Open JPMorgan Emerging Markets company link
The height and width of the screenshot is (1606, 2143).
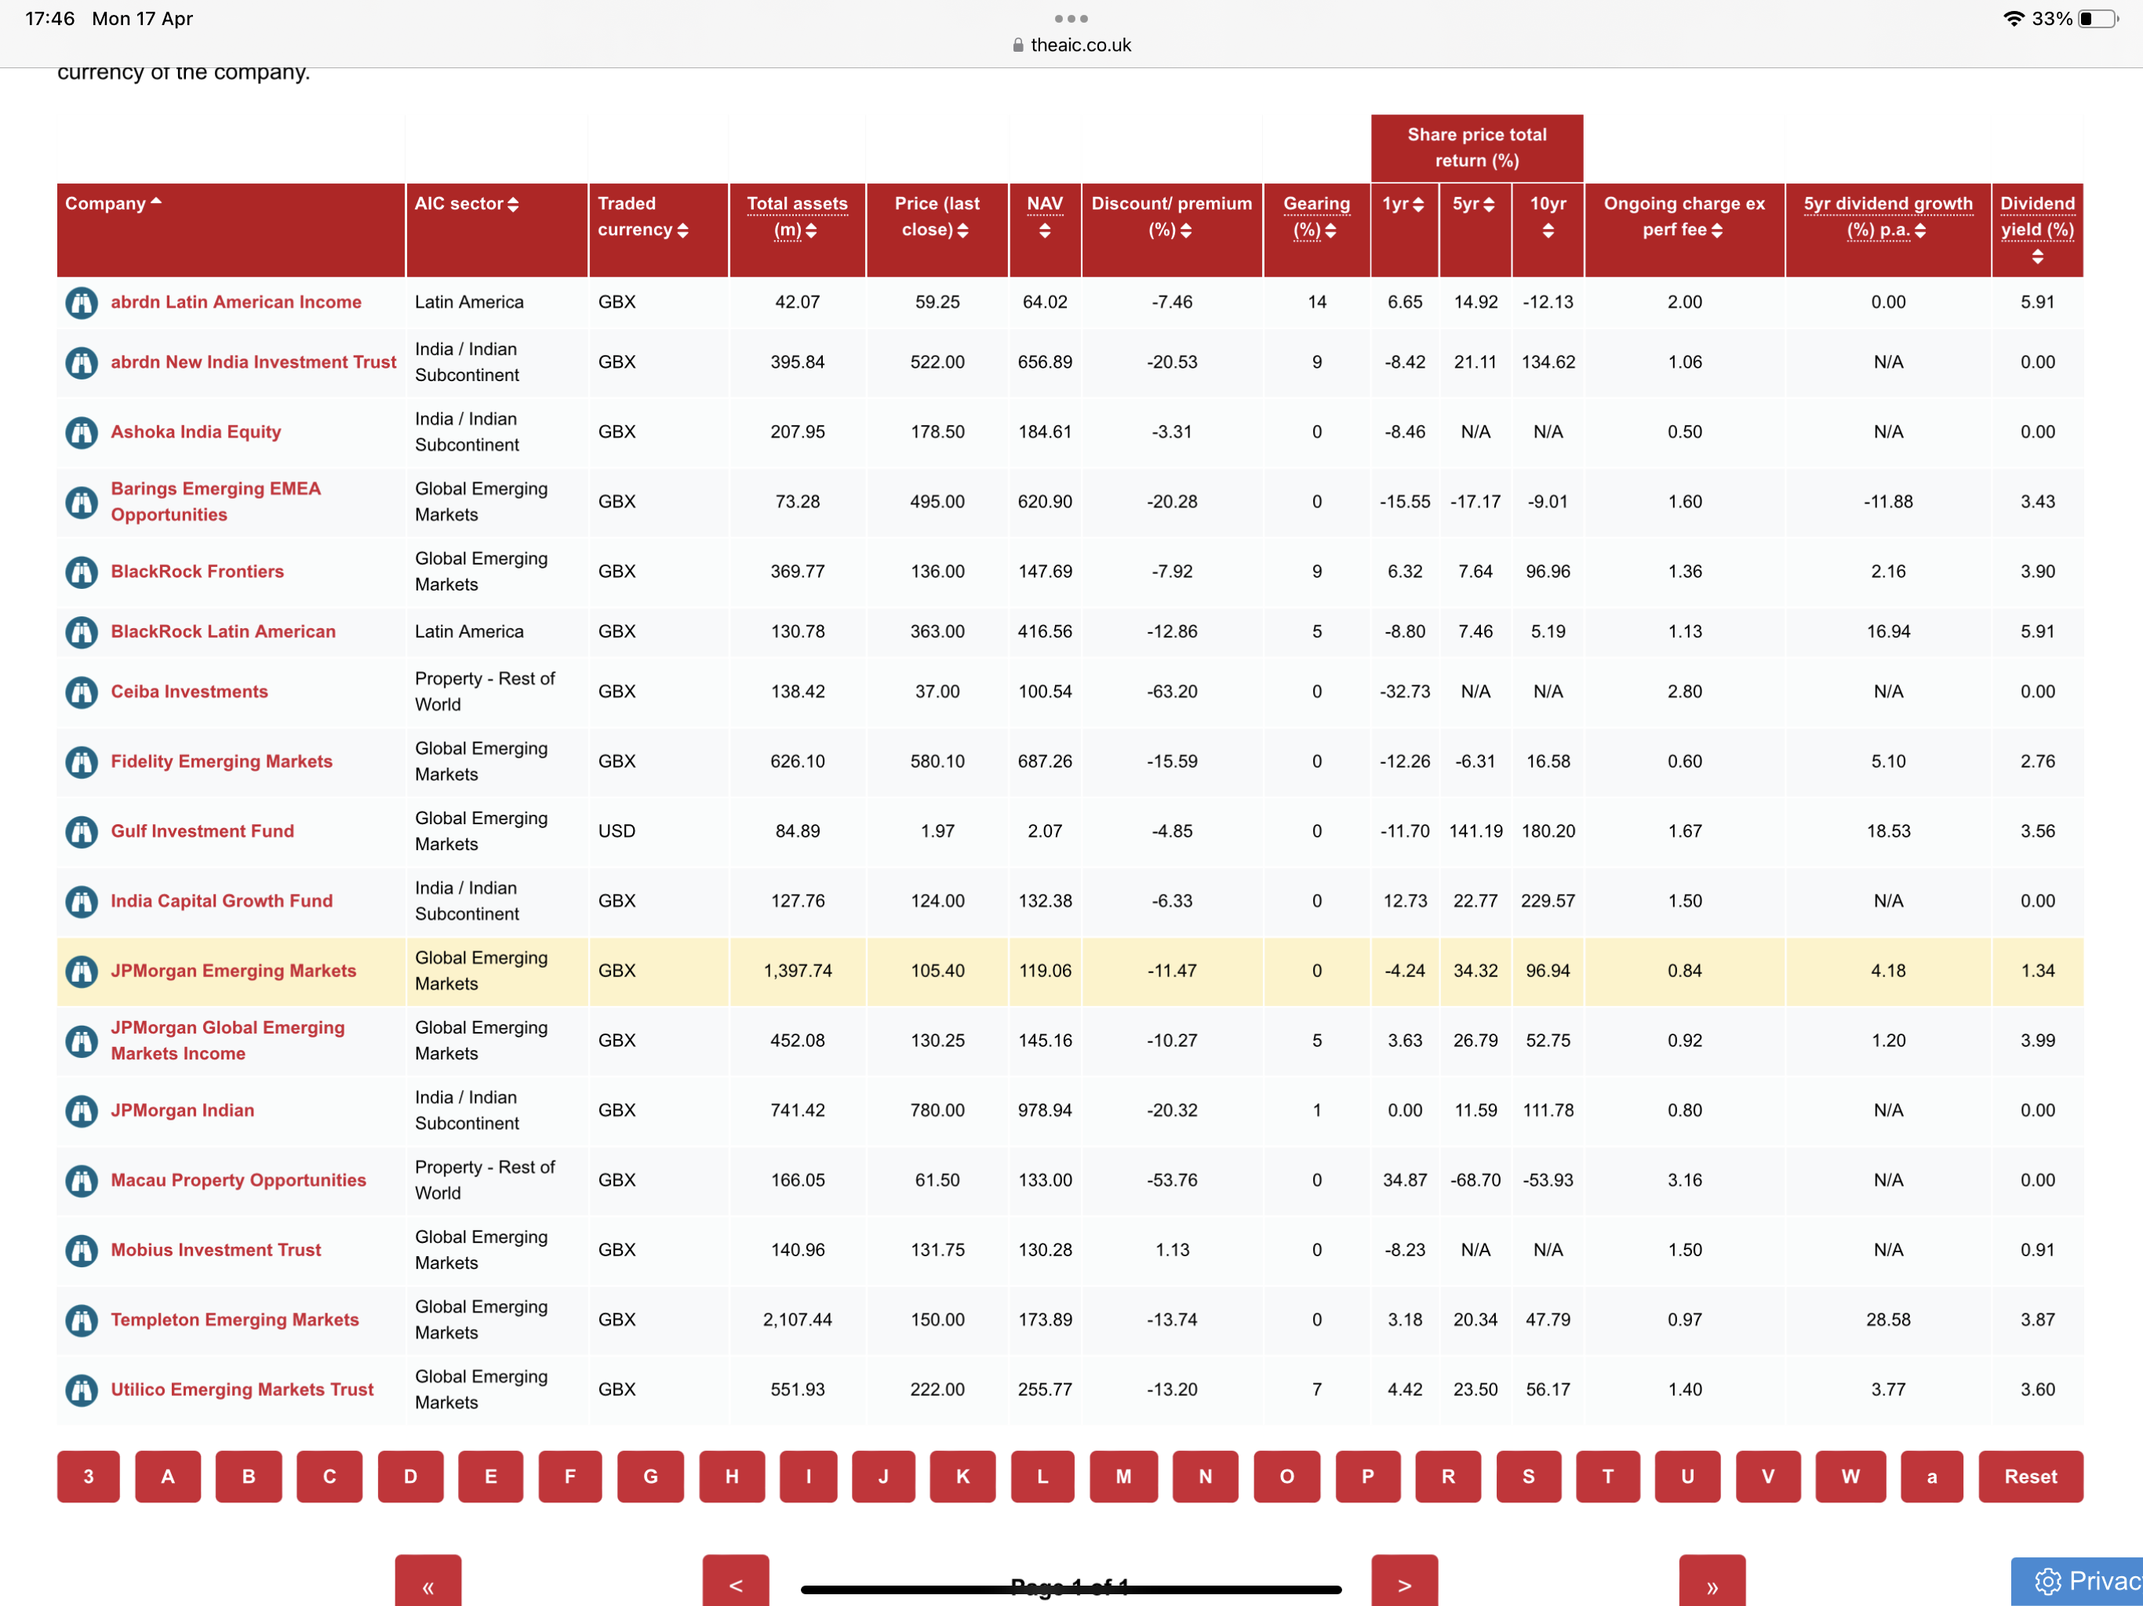point(234,971)
